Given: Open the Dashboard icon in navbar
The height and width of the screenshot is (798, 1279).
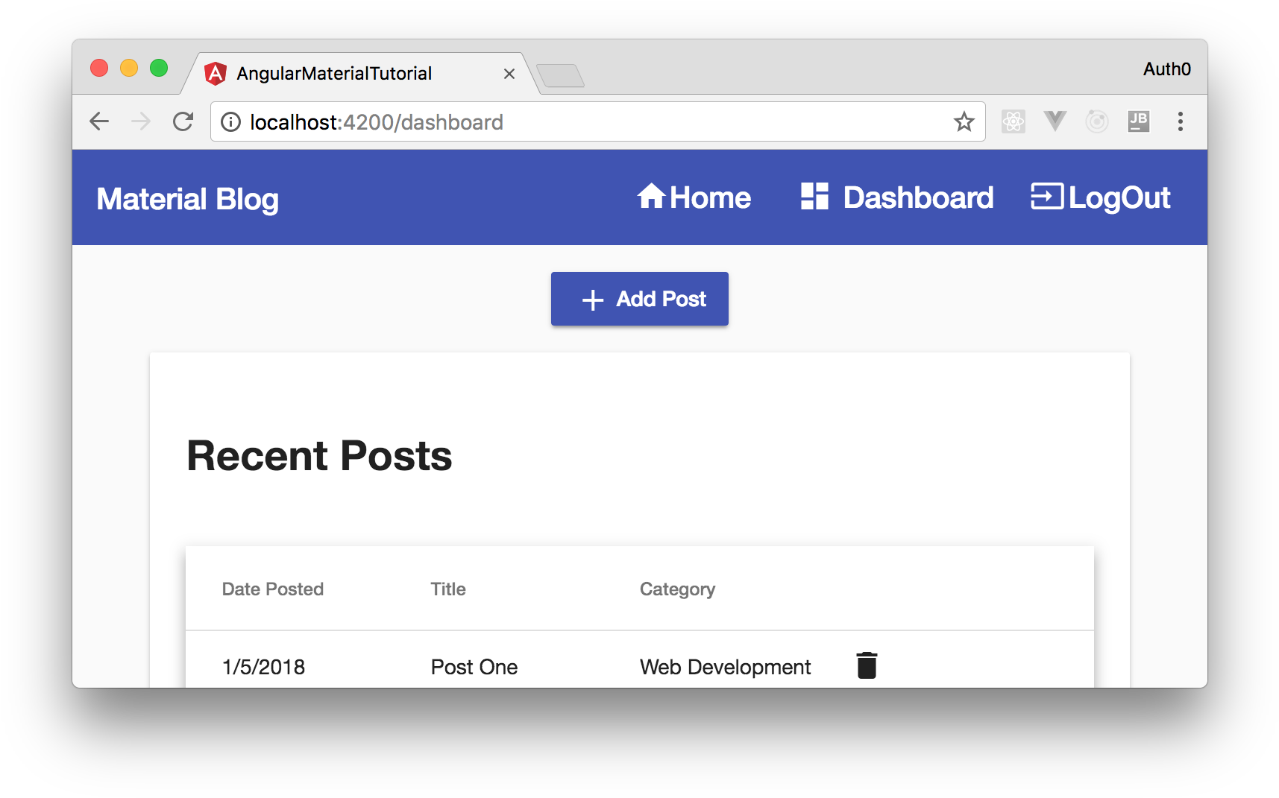Looking at the screenshot, I should coord(814,196).
